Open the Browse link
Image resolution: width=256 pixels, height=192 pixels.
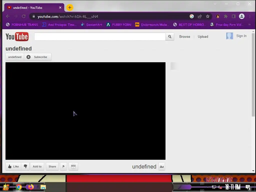click(x=185, y=36)
